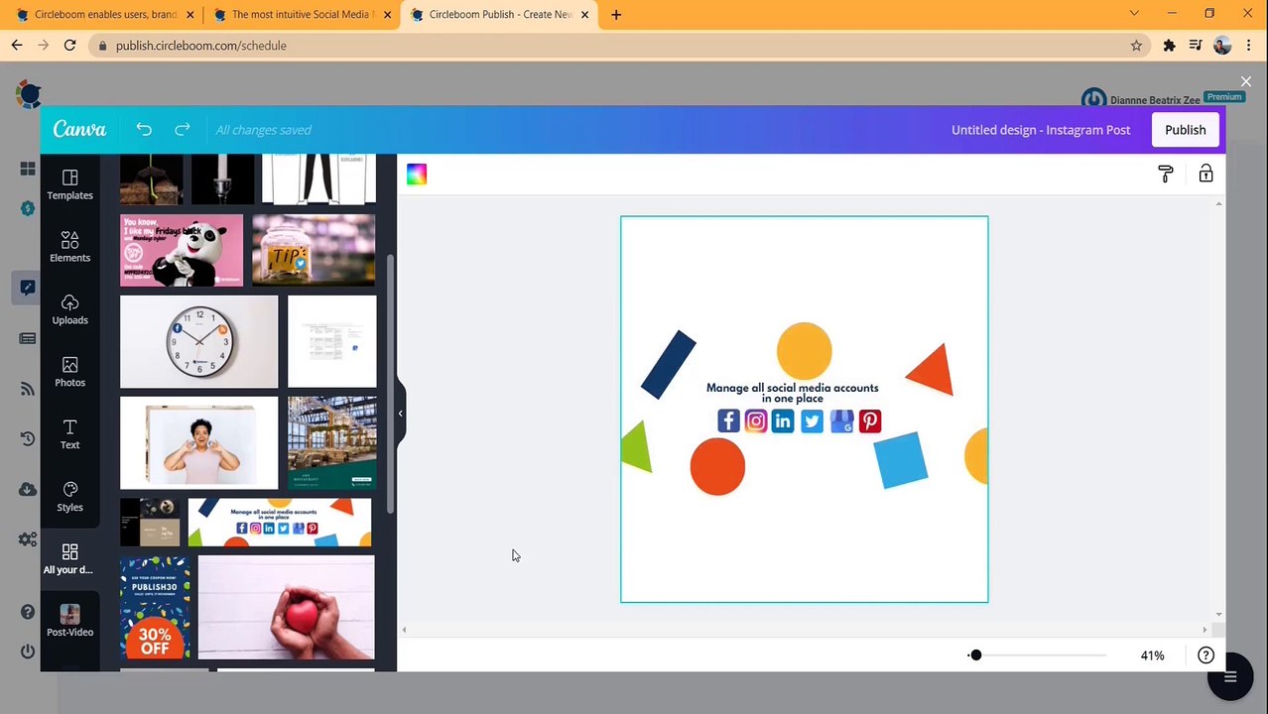The width and height of the screenshot is (1268, 714).
Task: Open the Photos panel
Action: (69, 372)
